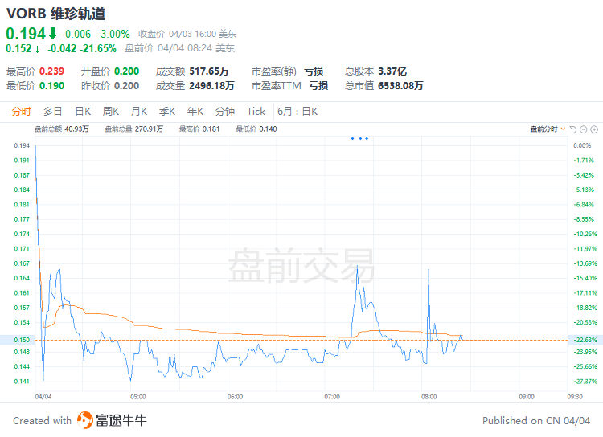This screenshot has height=437, width=603.
Task: Select the 月K chart tab
Action: click(139, 112)
